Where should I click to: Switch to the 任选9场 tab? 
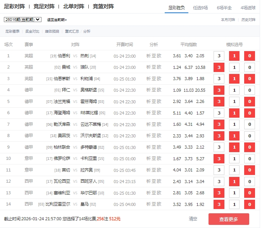(203, 7)
